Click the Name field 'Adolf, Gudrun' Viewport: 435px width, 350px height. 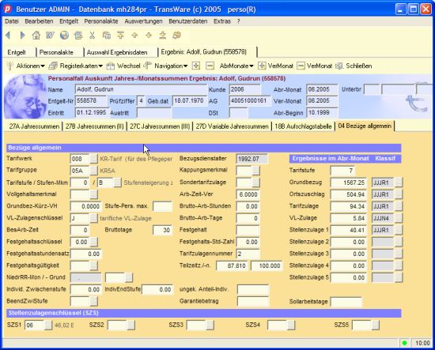pos(141,89)
